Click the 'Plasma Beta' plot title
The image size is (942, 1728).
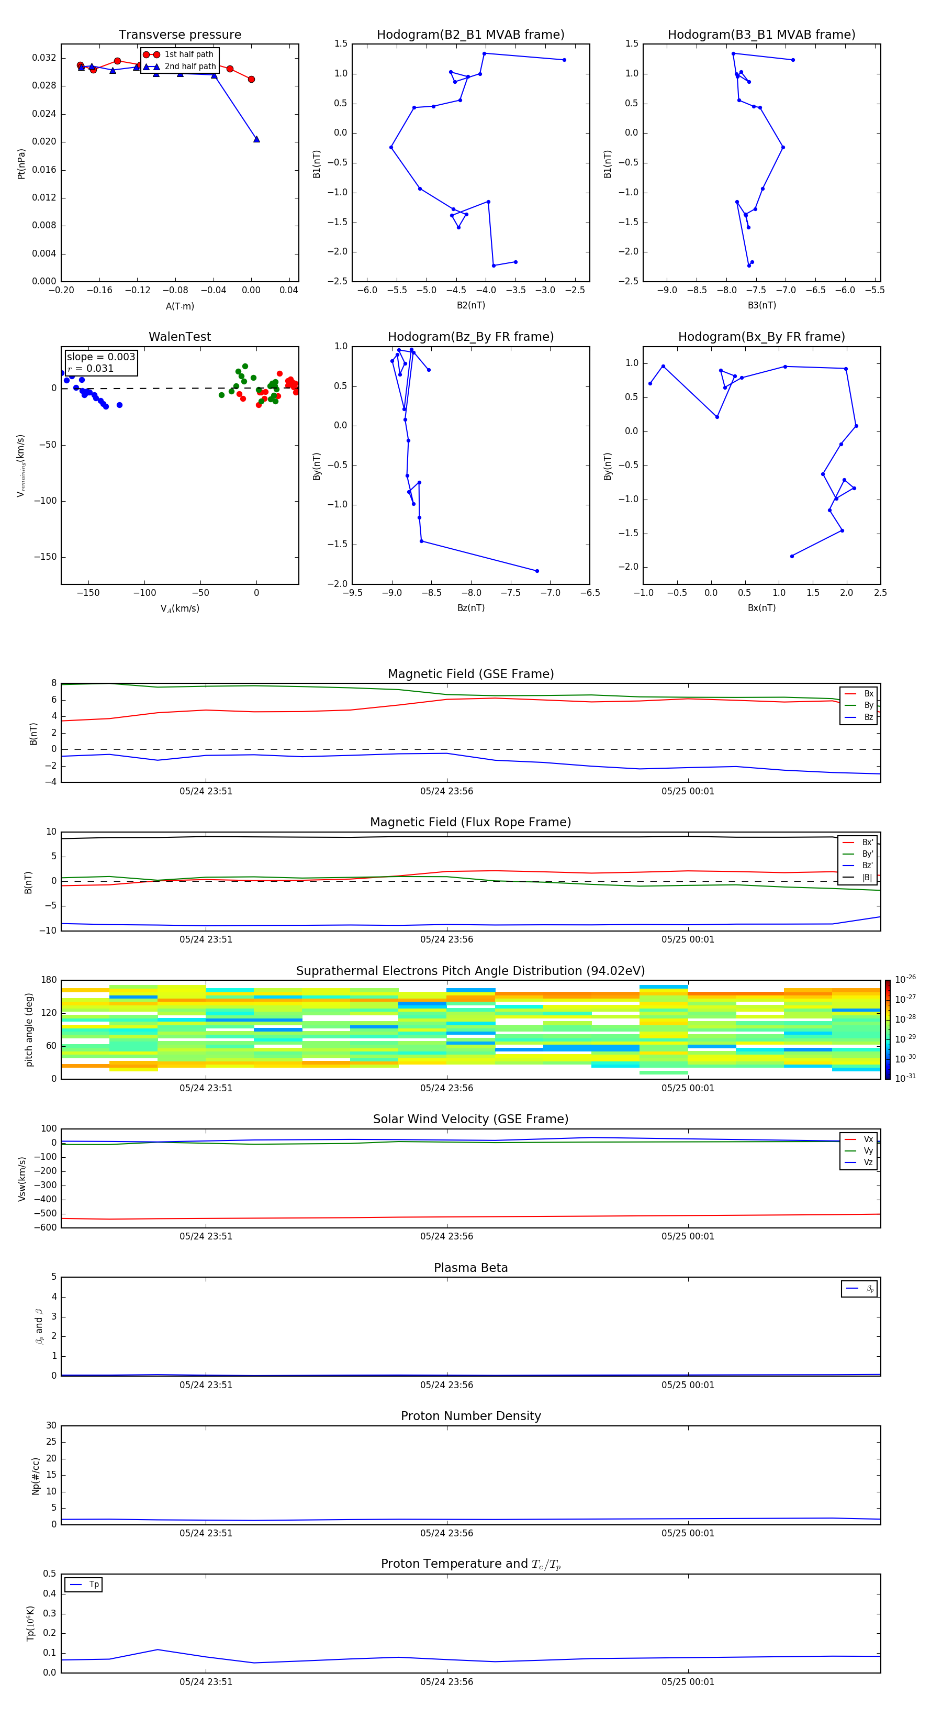tap(470, 1268)
